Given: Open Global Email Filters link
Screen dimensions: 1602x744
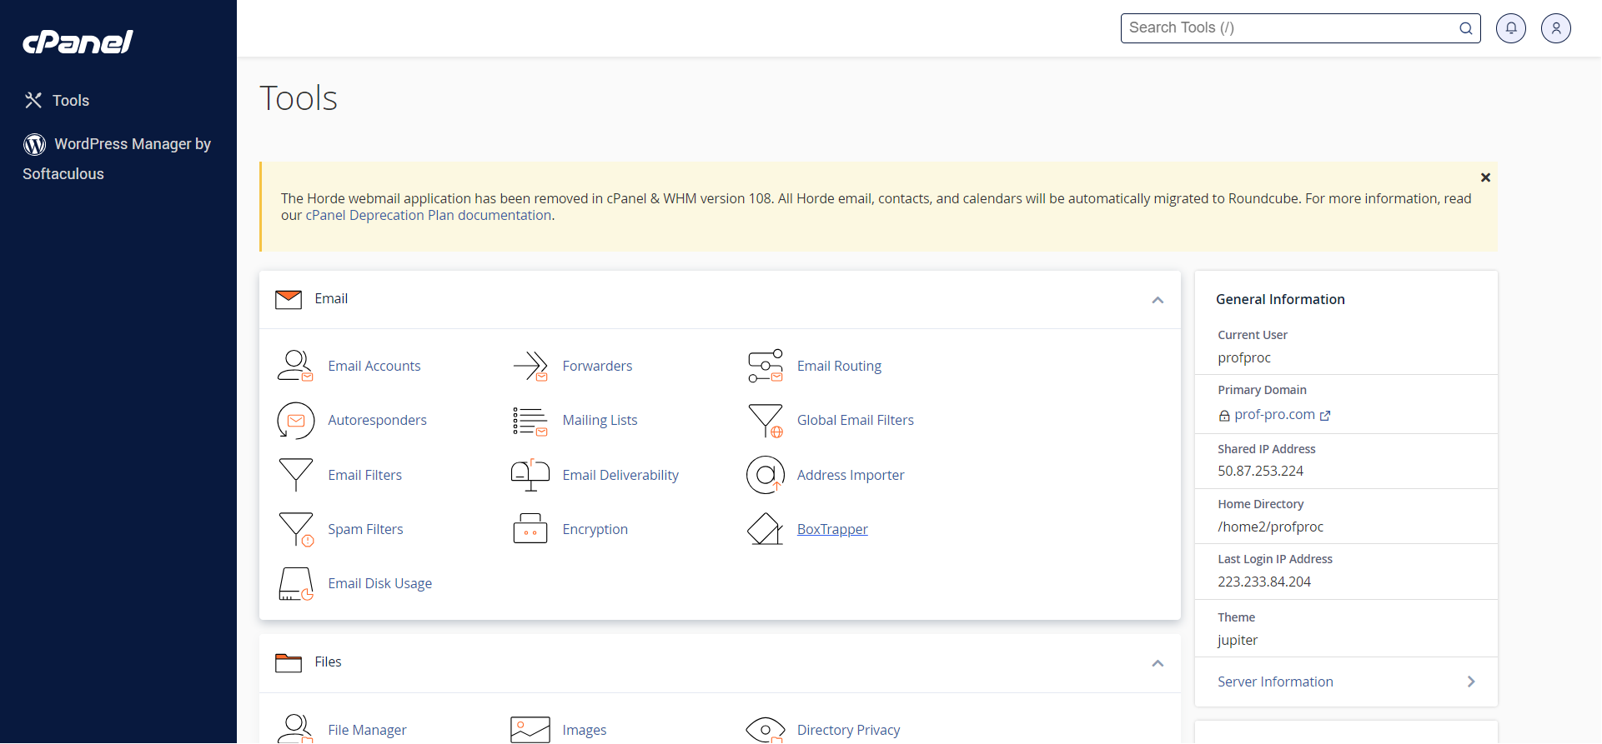Looking at the screenshot, I should tap(856, 421).
